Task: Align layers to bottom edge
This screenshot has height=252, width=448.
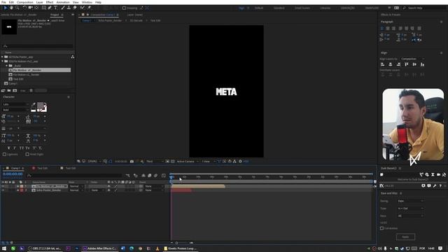Action: [422, 64]
